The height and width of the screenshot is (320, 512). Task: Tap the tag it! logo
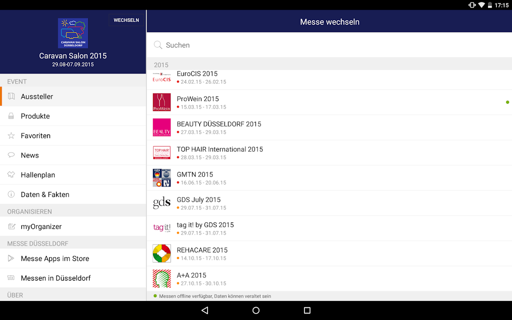coord(161,227)
